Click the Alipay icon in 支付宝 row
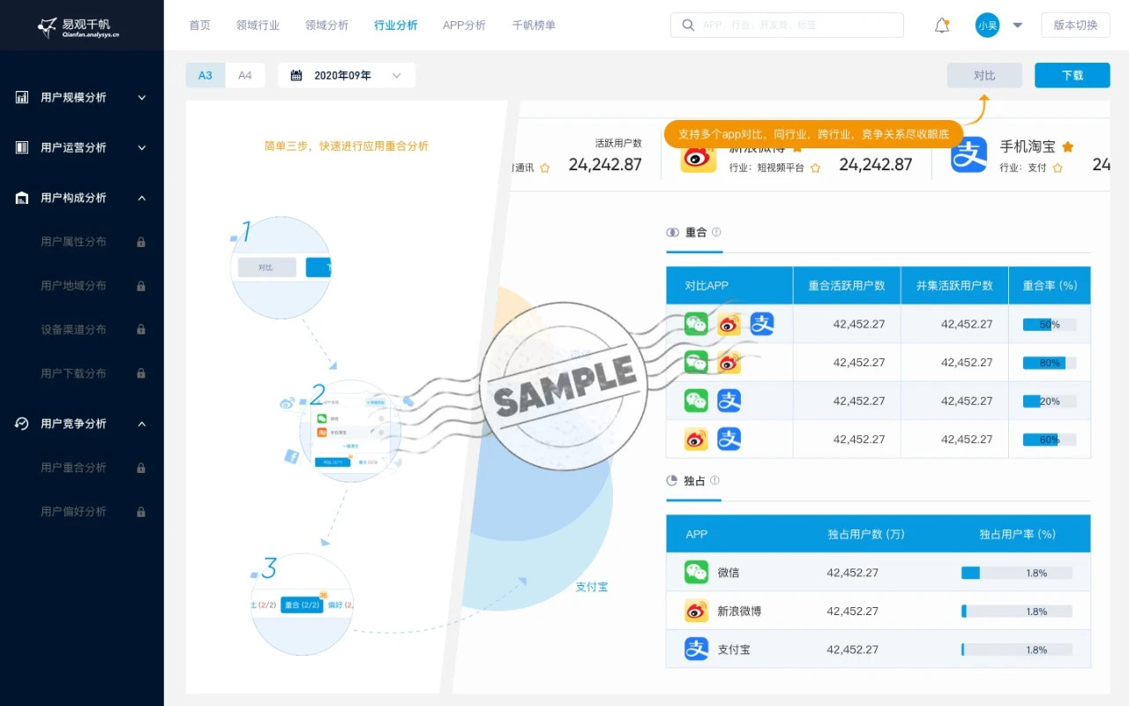 pos(696,650)
